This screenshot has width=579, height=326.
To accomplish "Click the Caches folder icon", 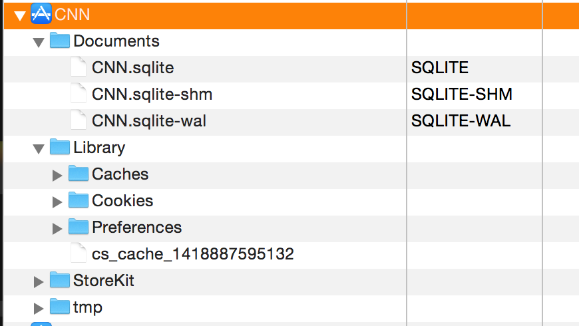I will [79, 173].
